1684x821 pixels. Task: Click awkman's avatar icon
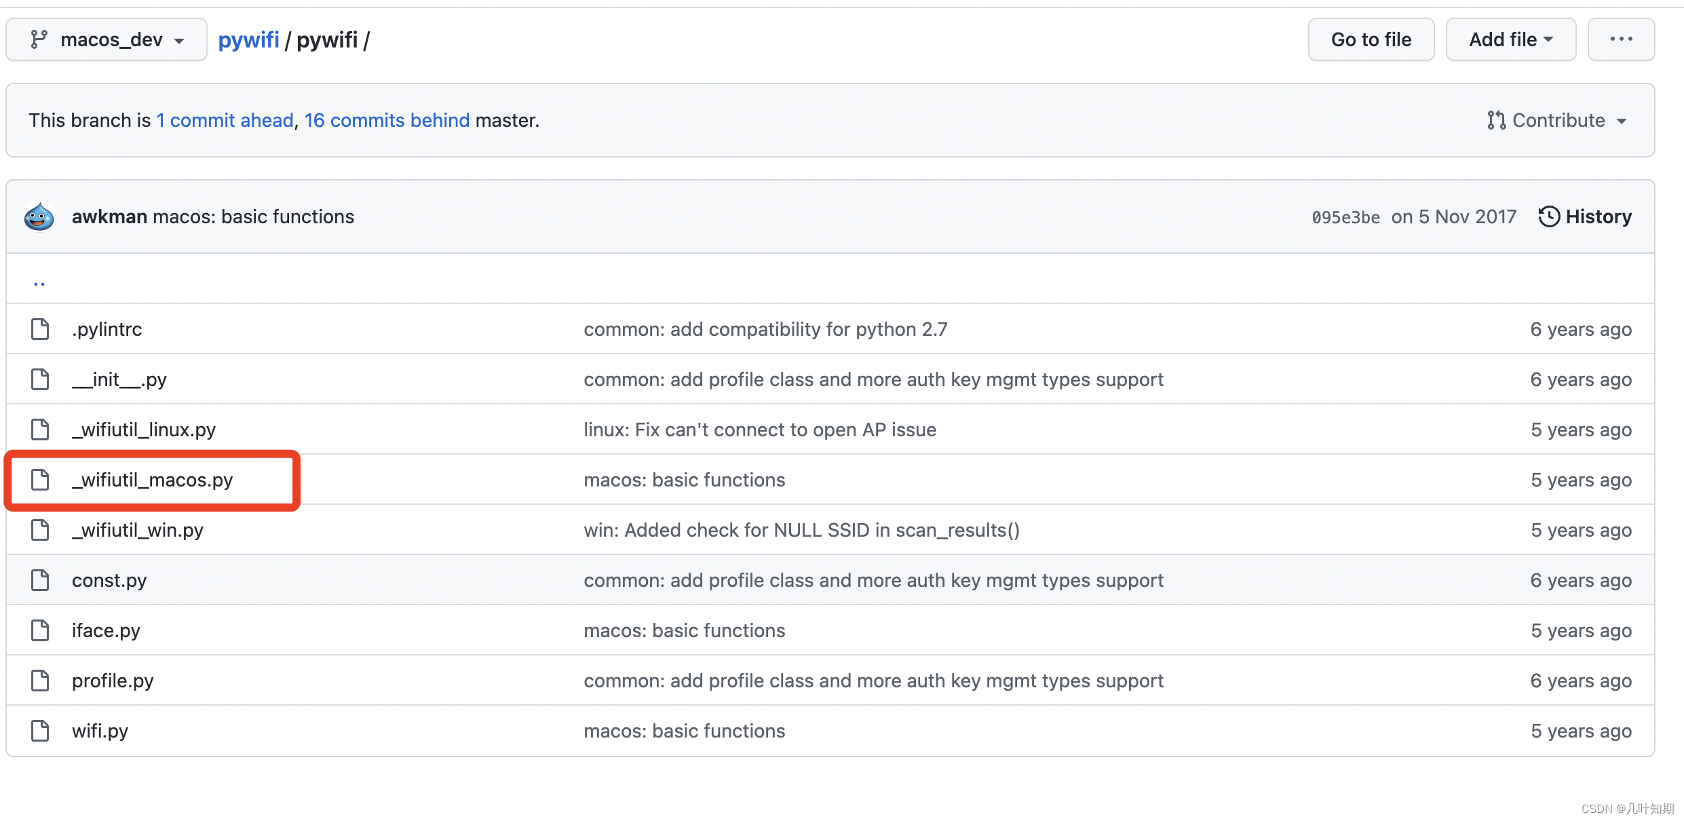[x=39, y=217]
